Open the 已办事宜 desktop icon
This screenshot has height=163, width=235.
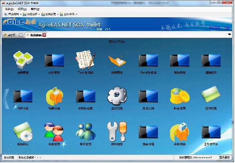point(54,60)
